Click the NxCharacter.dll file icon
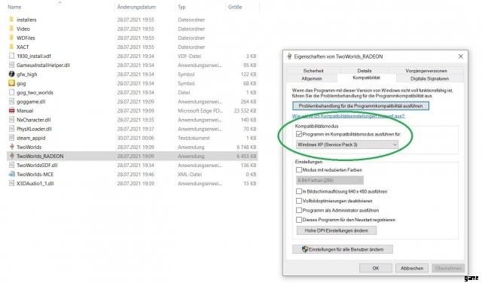Viewport: 482px width, 283px height. [11, 120]
